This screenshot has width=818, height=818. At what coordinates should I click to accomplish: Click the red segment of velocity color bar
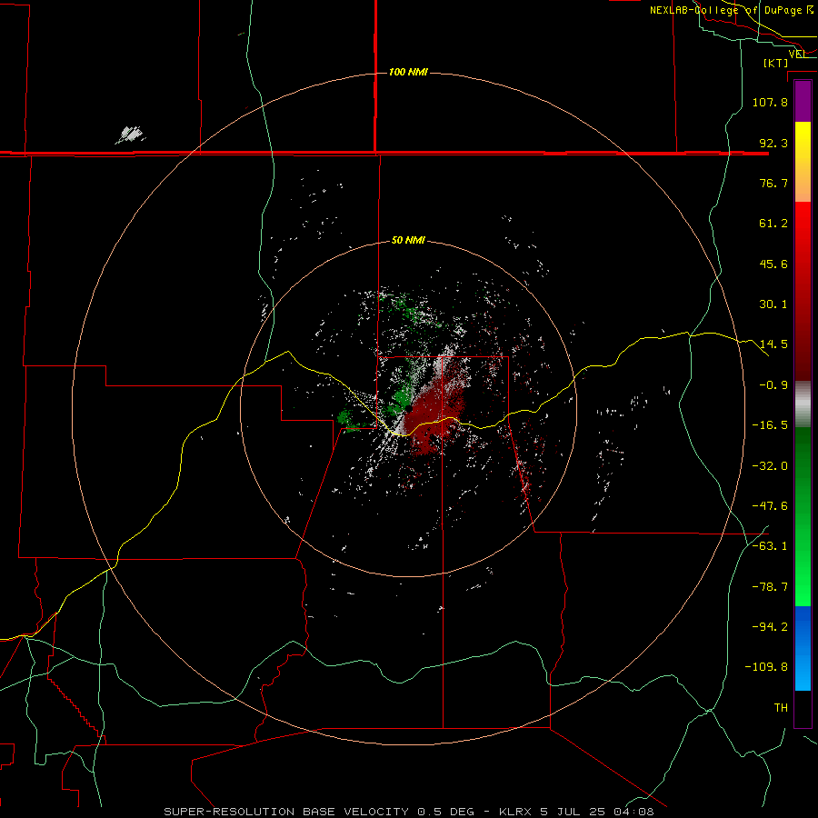coord(803,291)
